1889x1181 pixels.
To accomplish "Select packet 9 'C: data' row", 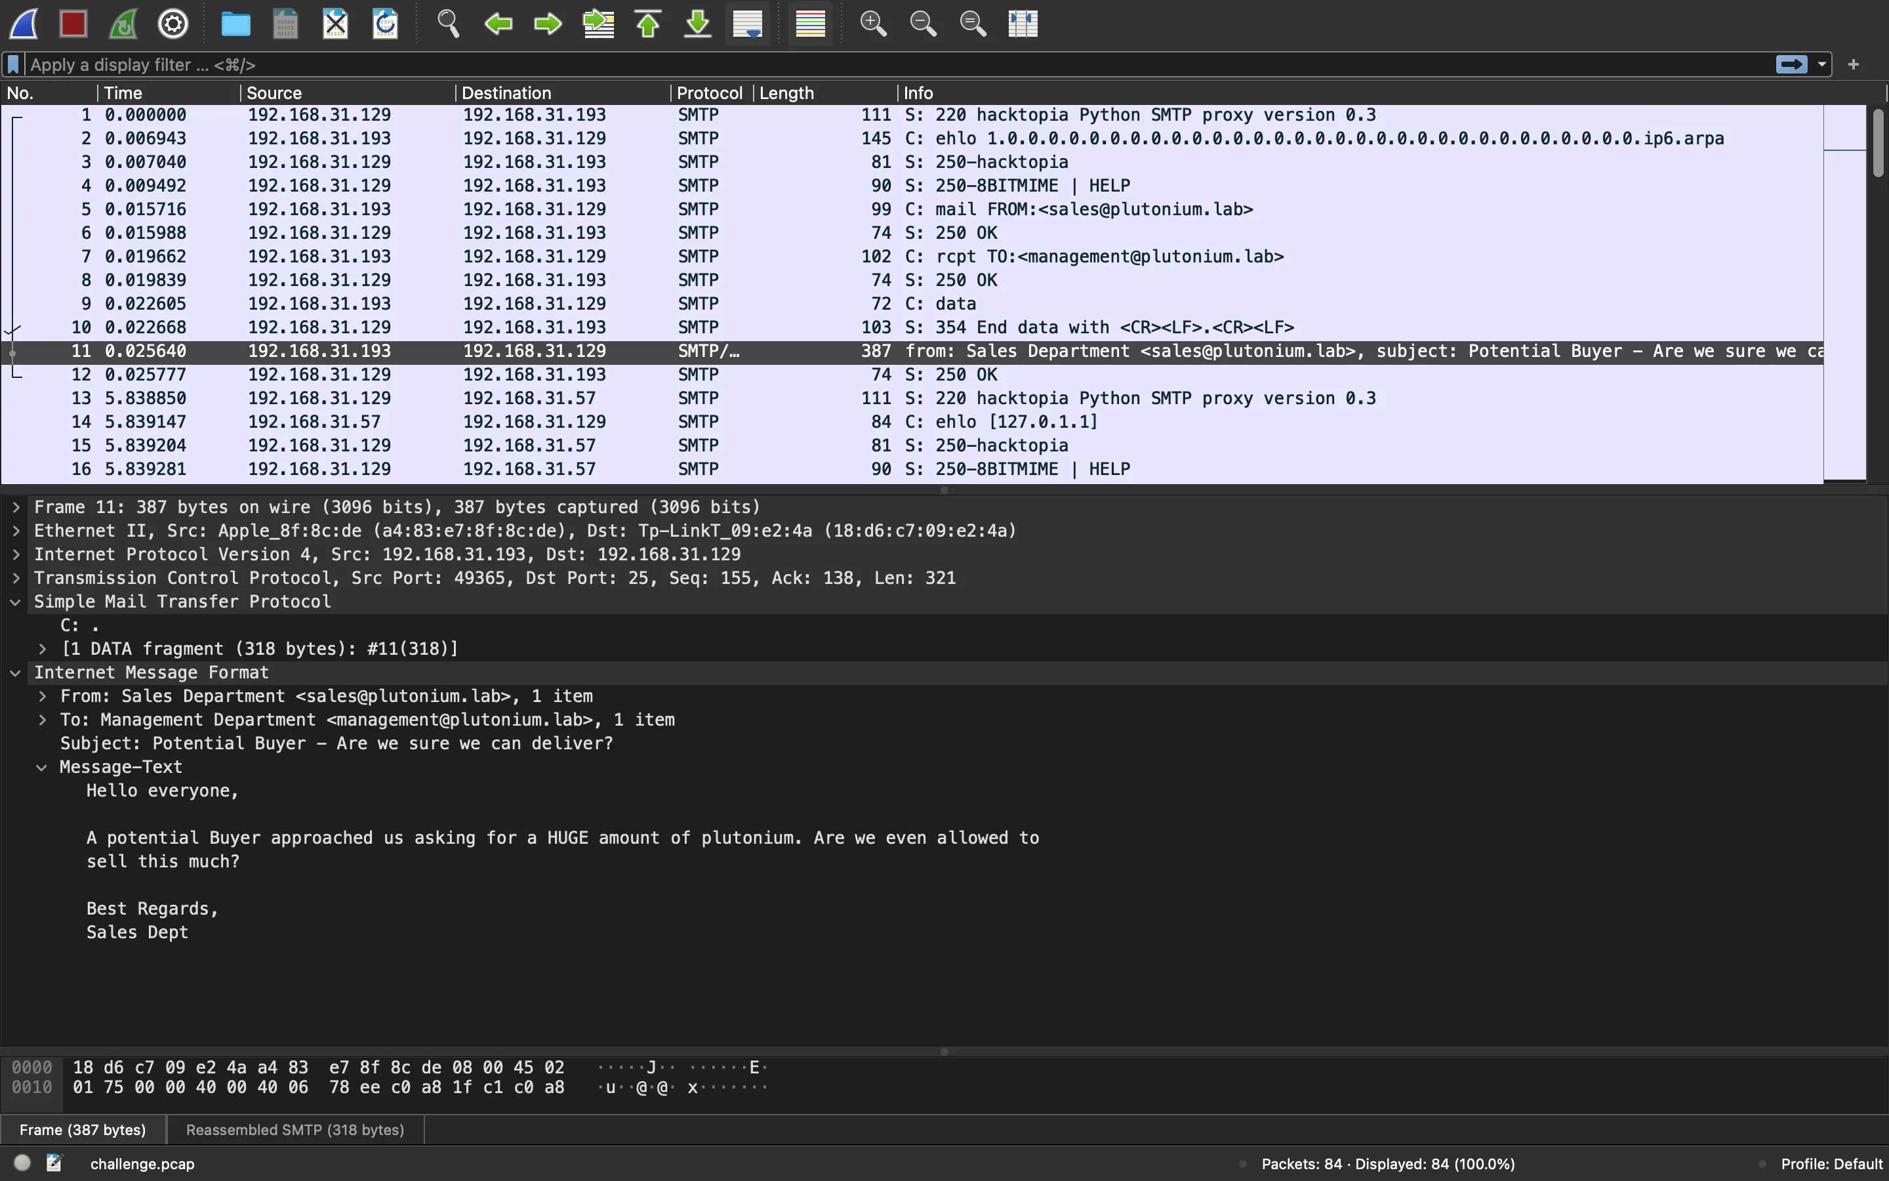I will (912, 304).
